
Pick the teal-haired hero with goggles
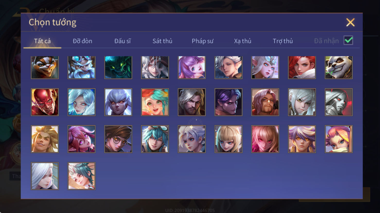click(x=155, y=139)
